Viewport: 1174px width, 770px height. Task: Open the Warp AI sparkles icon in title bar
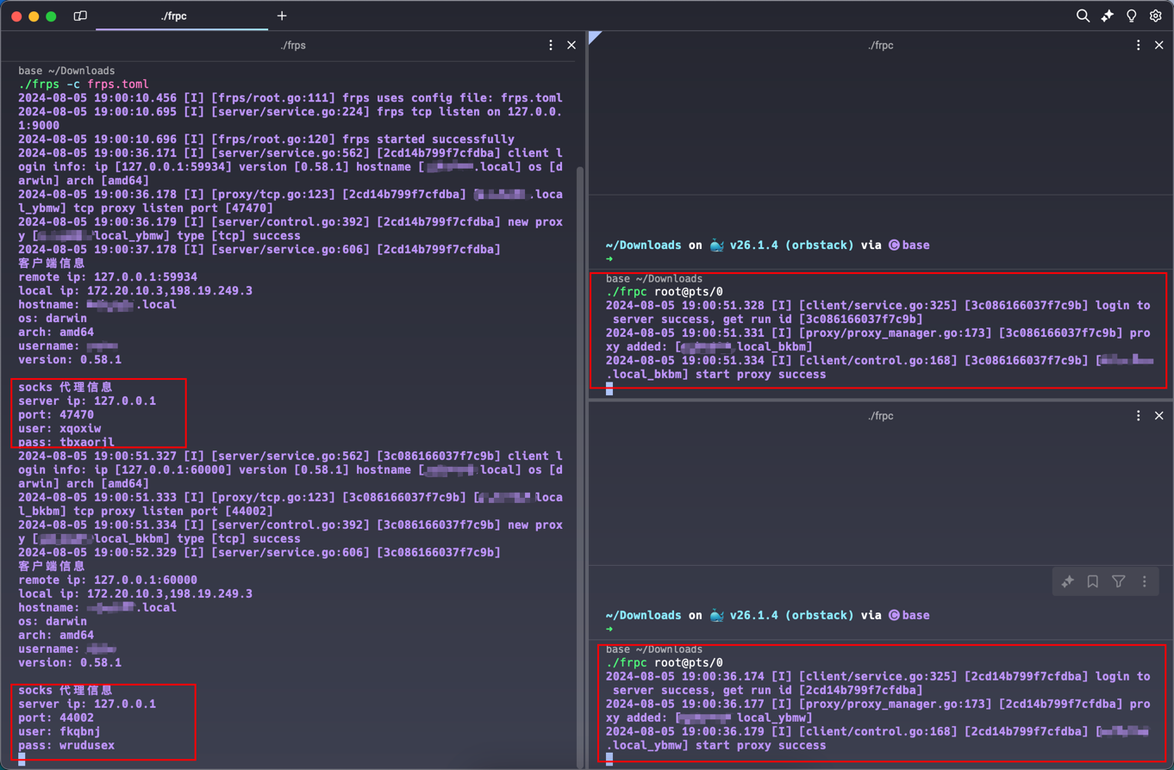[1108, 16]
